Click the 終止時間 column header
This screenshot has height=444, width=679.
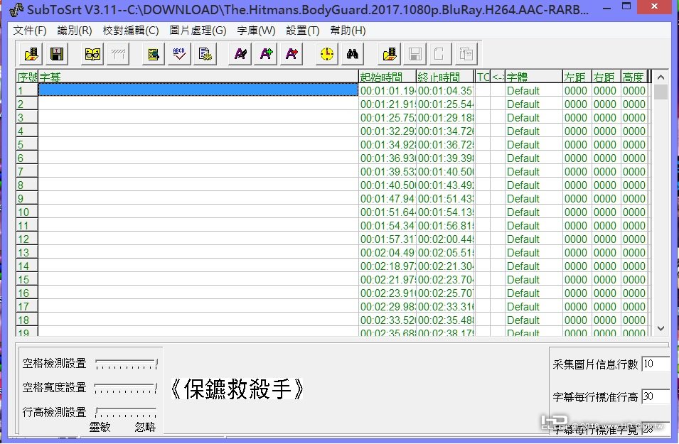point(445,77)
